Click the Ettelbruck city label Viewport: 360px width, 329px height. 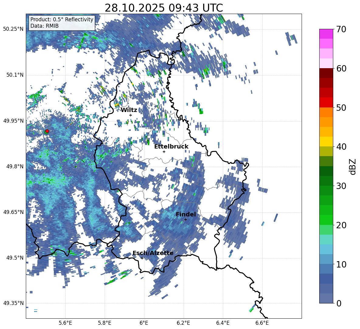171,147
